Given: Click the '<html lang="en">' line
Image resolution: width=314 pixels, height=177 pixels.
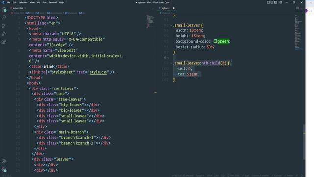Looking at the screenshot, I should click(43, 23).
